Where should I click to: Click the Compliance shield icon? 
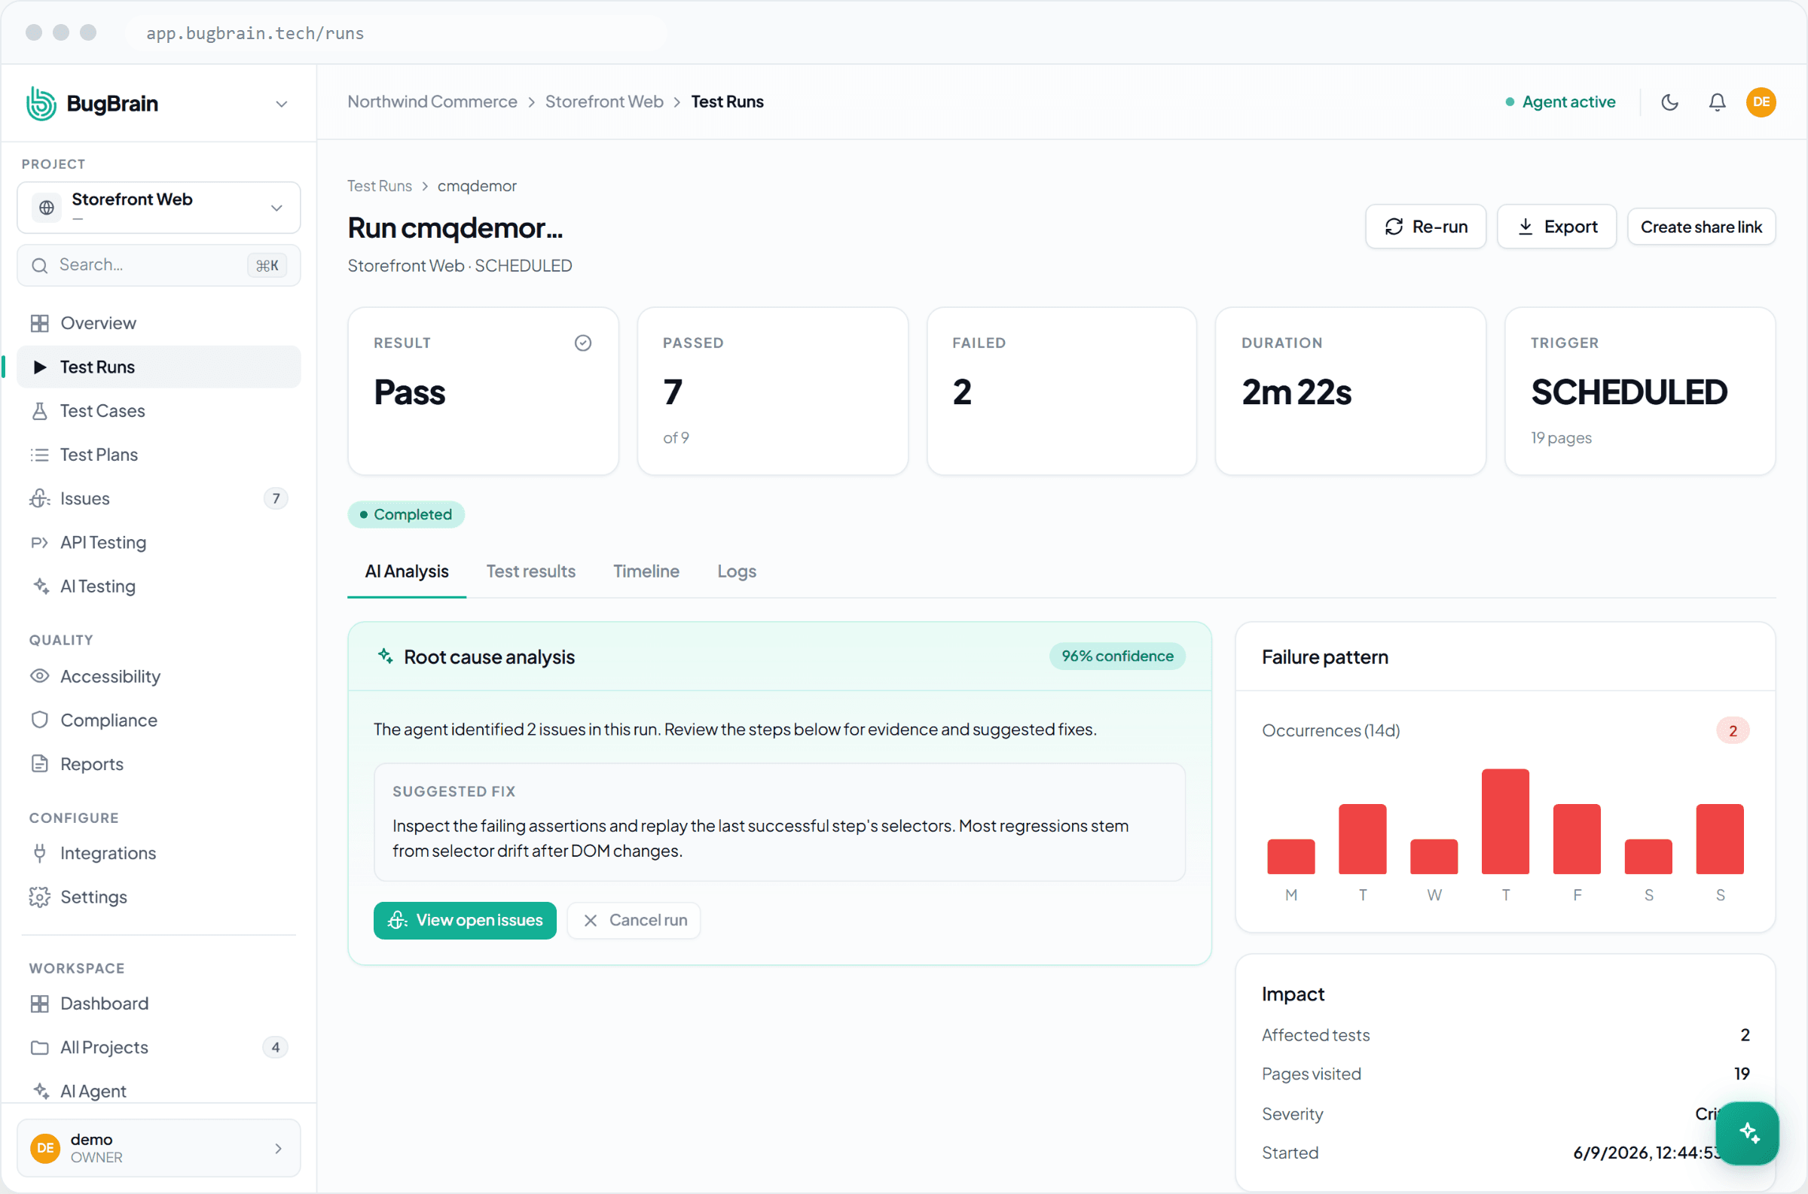[x=40, y=720]
